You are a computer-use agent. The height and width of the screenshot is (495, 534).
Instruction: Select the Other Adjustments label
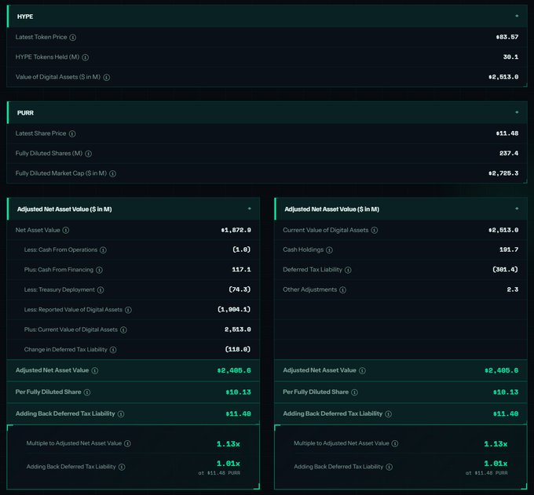pyautogui.click(x=310, y=289)
